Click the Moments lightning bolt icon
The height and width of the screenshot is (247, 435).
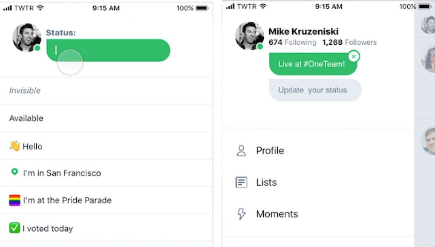click(x=241, y=214)
